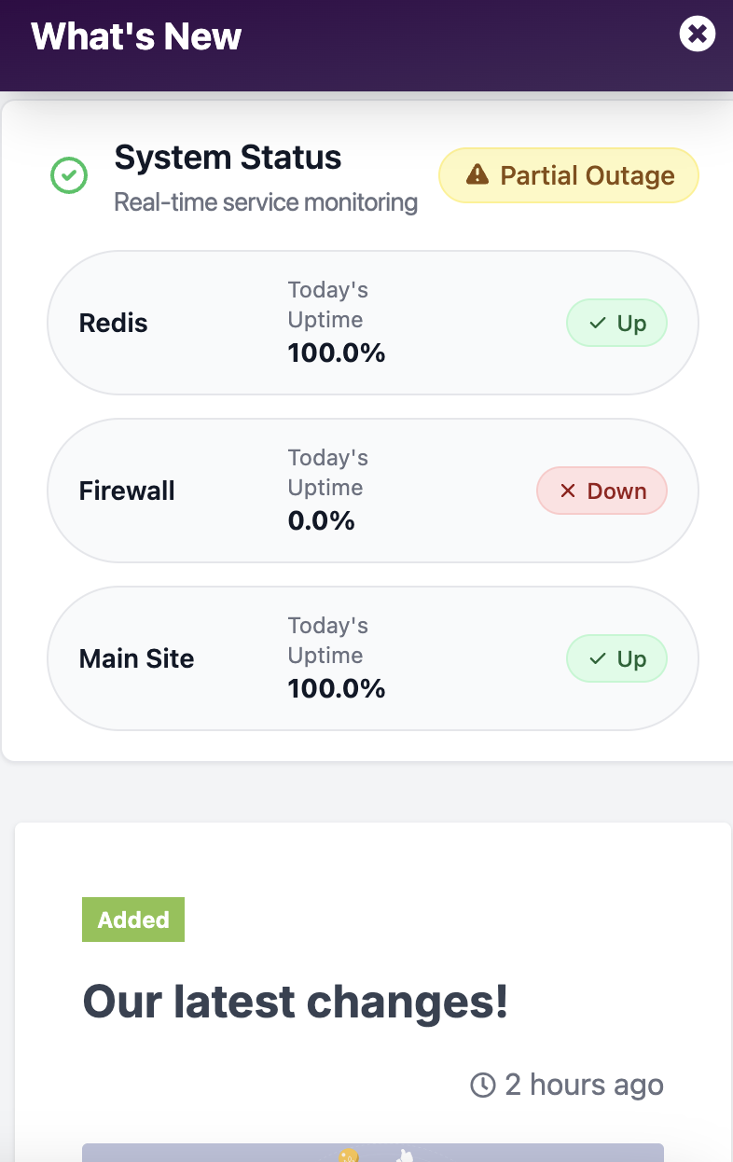Click the warning triangle in the Partial Outage badge
Screen dimensions: 733x1162
477,175
